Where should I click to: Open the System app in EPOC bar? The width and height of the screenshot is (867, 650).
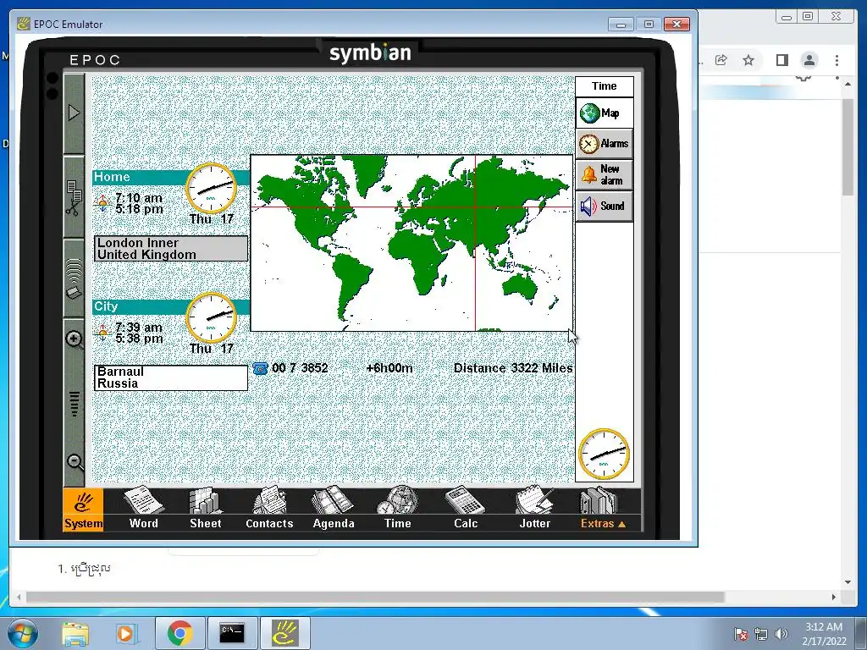pyautogui.click(x=83, y=510)
